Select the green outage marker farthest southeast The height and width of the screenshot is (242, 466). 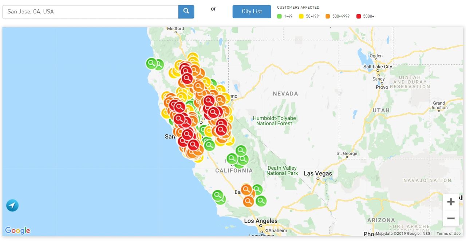coord(261,200)
